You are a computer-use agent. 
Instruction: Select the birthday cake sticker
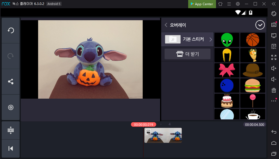pyautogui.click(x=227, y=101)
